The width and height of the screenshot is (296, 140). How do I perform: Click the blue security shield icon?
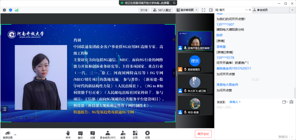click(x=10, y=10)
